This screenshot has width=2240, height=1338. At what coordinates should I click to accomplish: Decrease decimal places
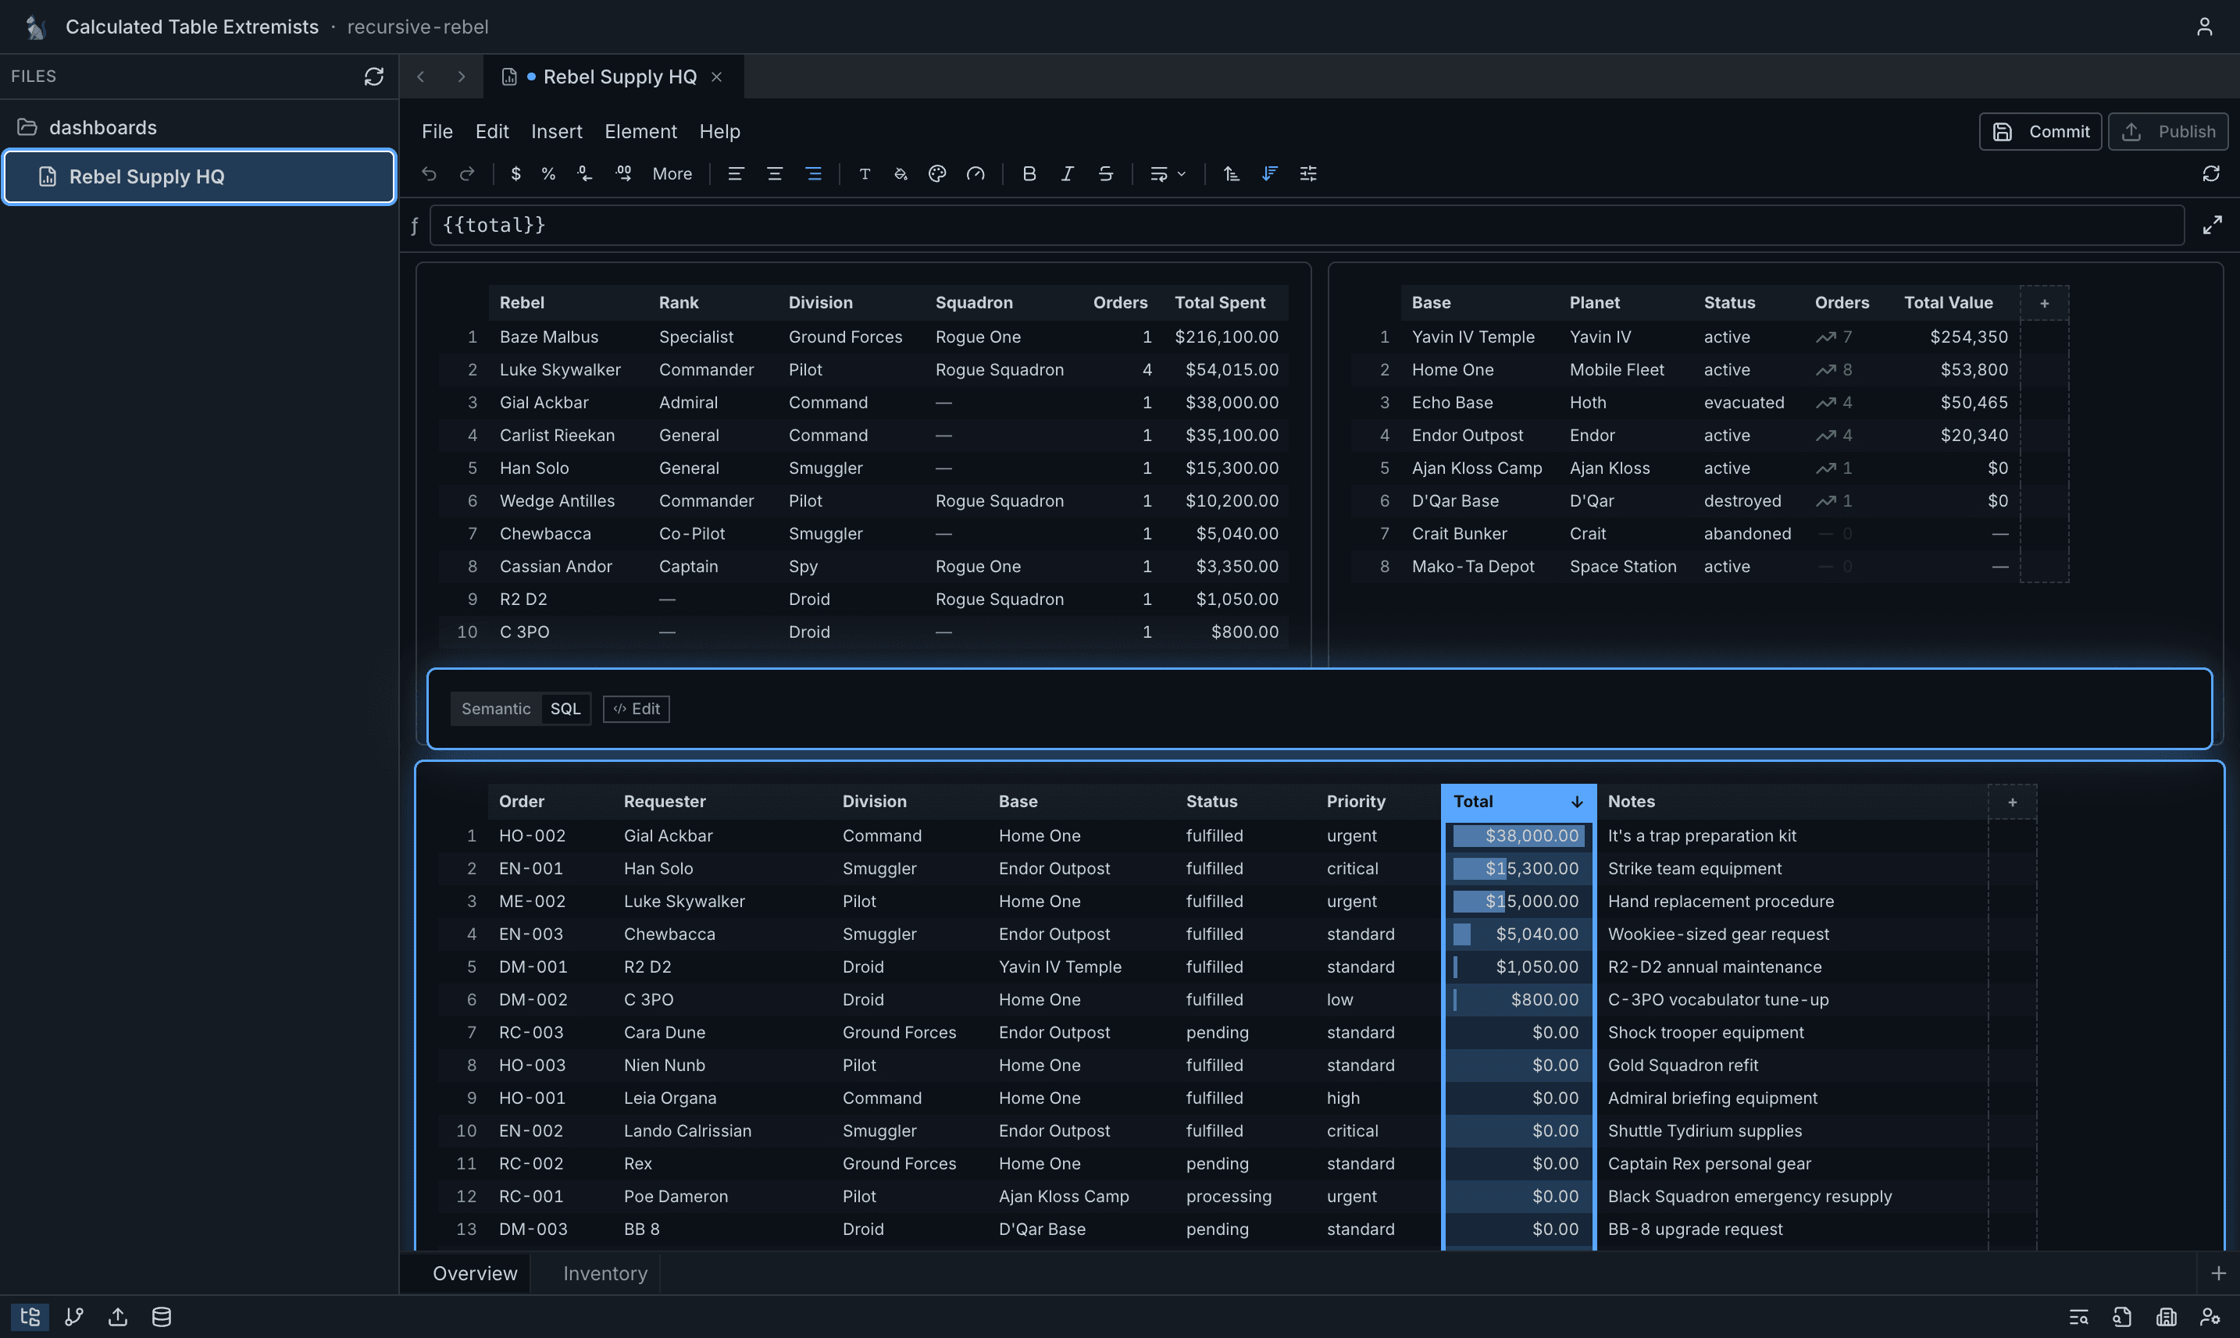[x=584, y=173]
